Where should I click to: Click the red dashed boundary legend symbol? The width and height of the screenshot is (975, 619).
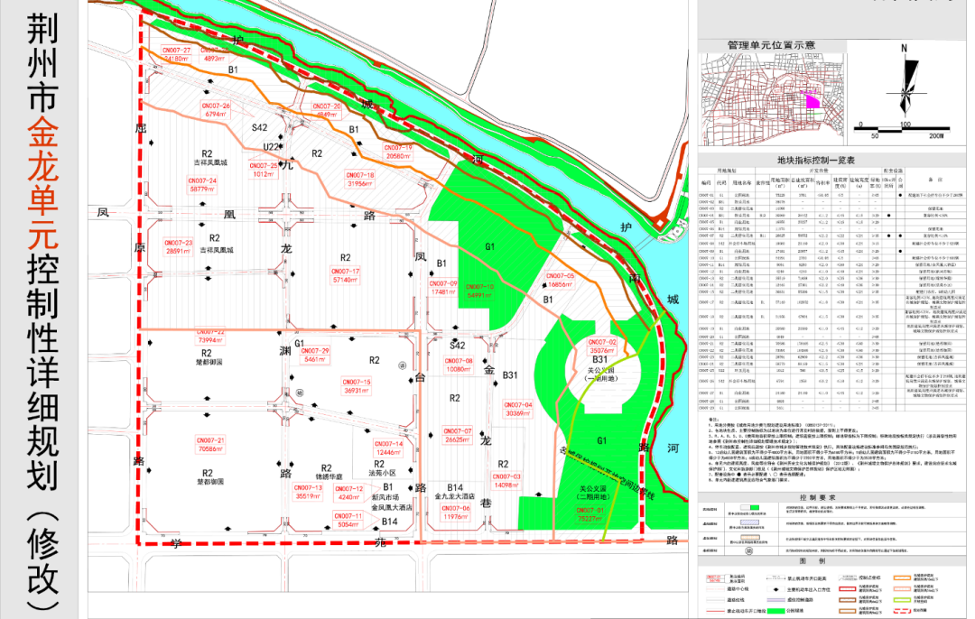click(900, 611)
